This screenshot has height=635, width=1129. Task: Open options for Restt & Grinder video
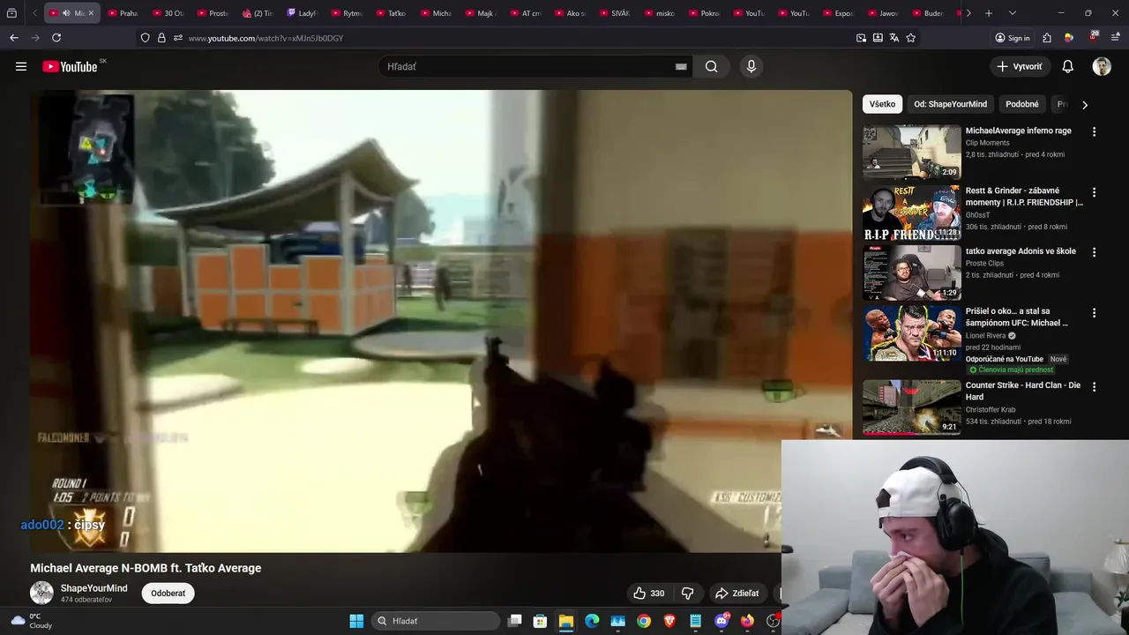click(x=1095, y=191)
